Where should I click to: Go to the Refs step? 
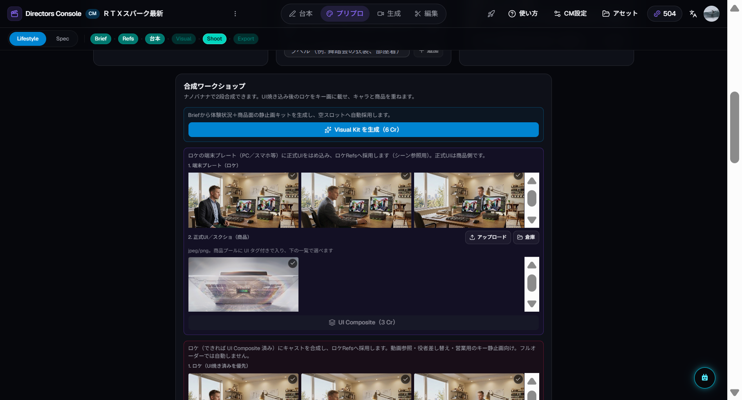click(128, 39)
